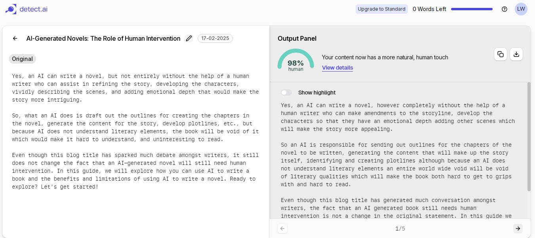Open the LW user profile avatar
The image size is (535, 238).
pos(521,9)
